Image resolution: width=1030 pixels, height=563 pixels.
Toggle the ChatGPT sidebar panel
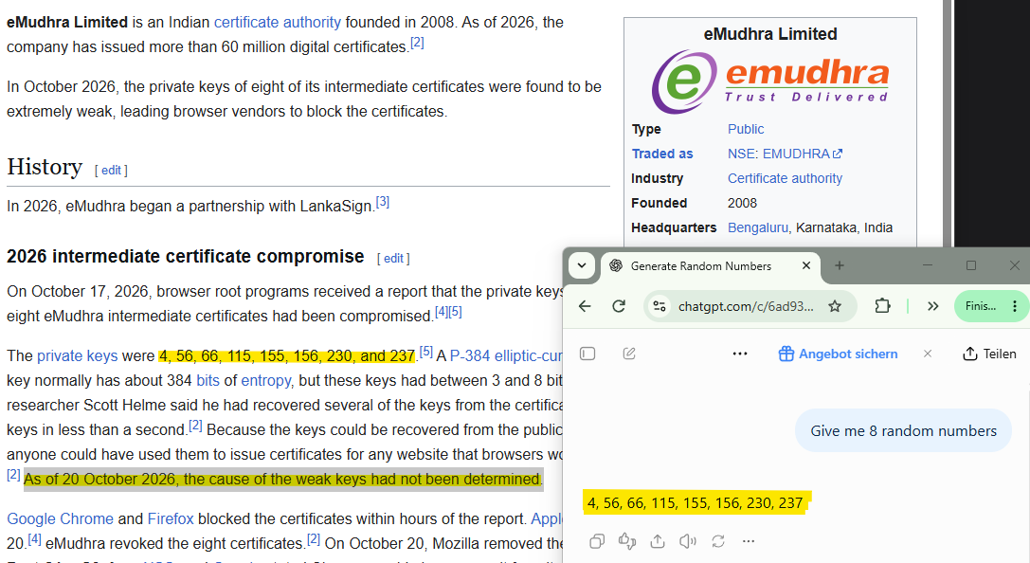coord(587,354)
